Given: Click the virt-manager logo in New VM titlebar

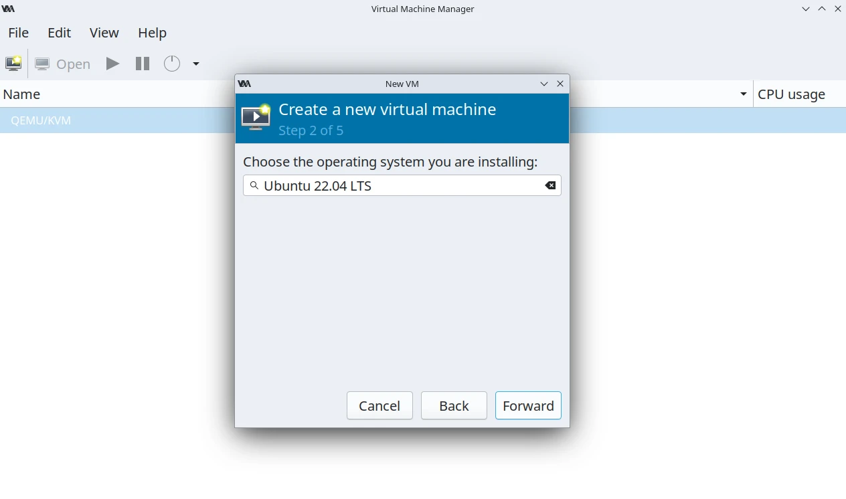Looking at the screenshot, I should pos(244,84).
